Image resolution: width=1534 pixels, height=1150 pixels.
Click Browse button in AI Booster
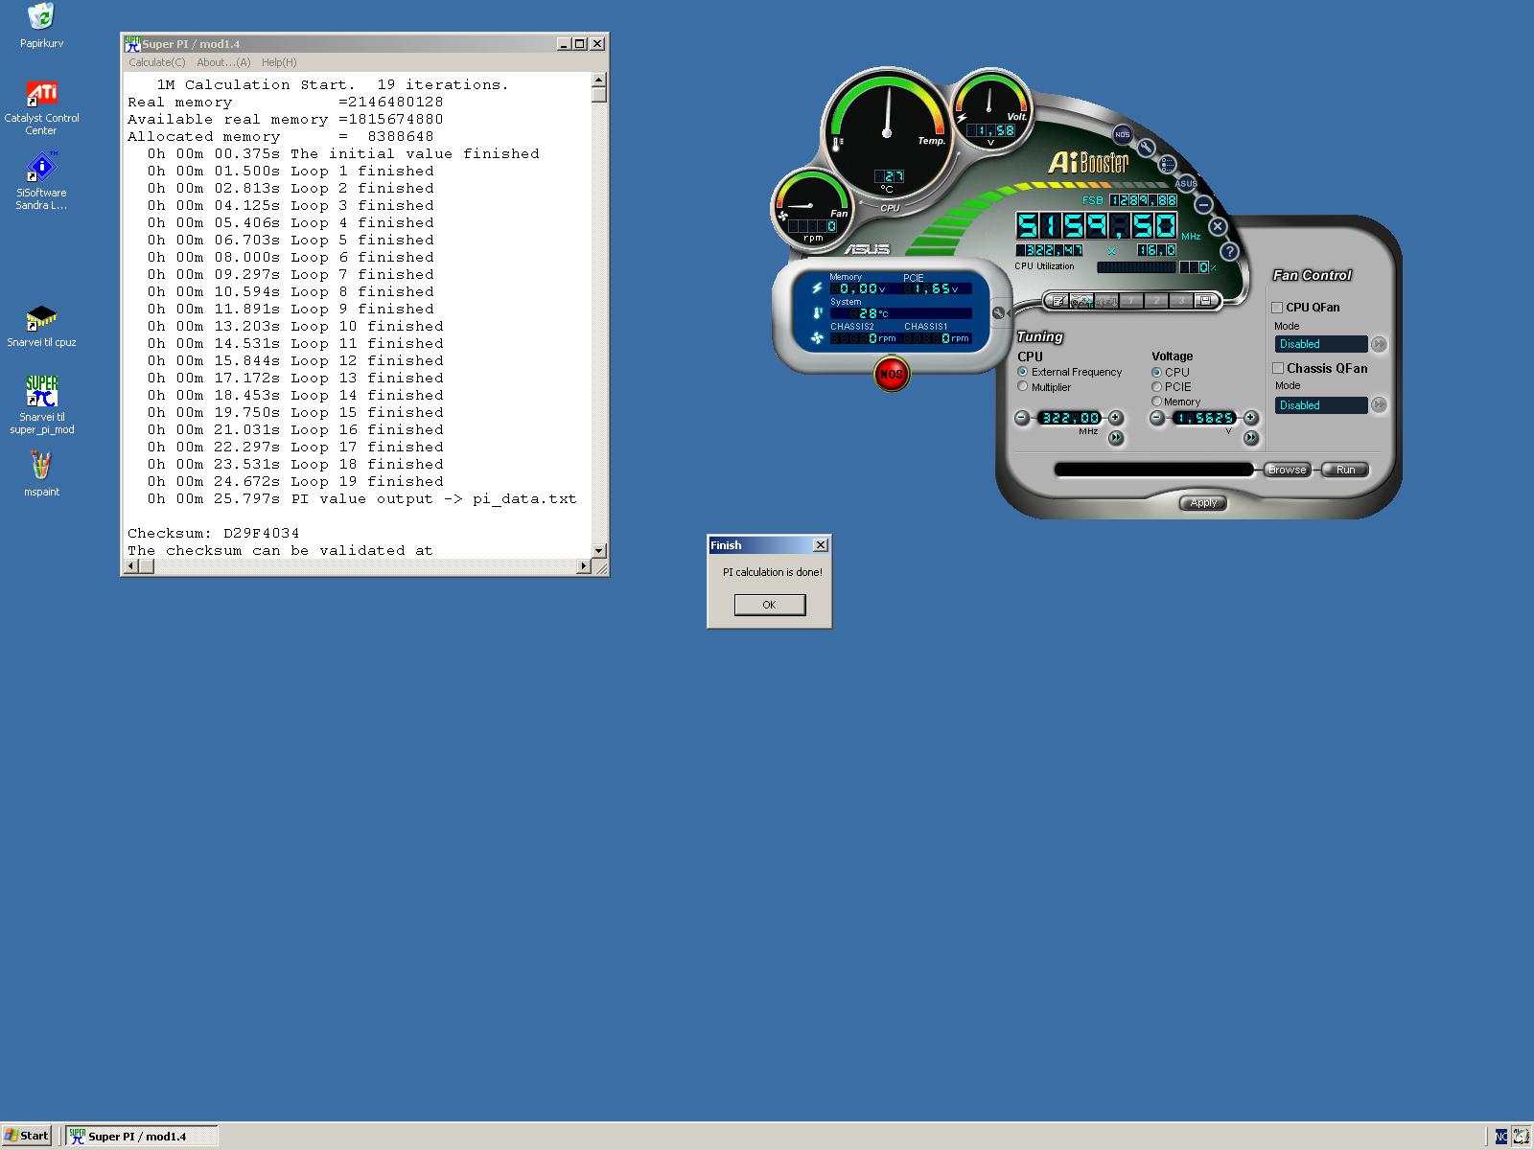1287,470
